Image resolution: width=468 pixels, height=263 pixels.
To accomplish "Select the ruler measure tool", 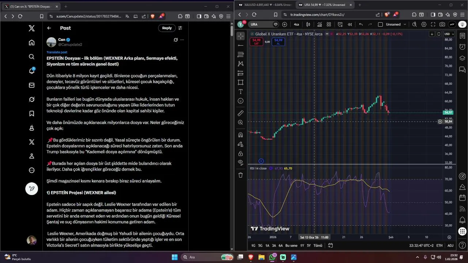I will click(x=241, y=113).
